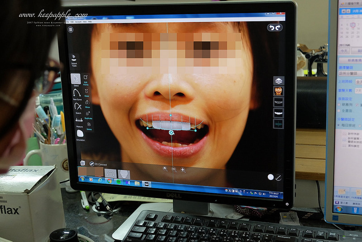Open the hamburger menu in Smile Designer
Viewport: 362px width, 242px height.
[71, 29]
